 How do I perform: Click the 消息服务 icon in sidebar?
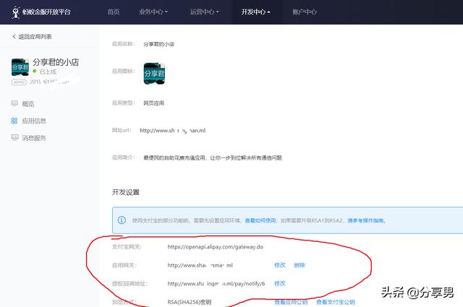(x=14, y=137)
